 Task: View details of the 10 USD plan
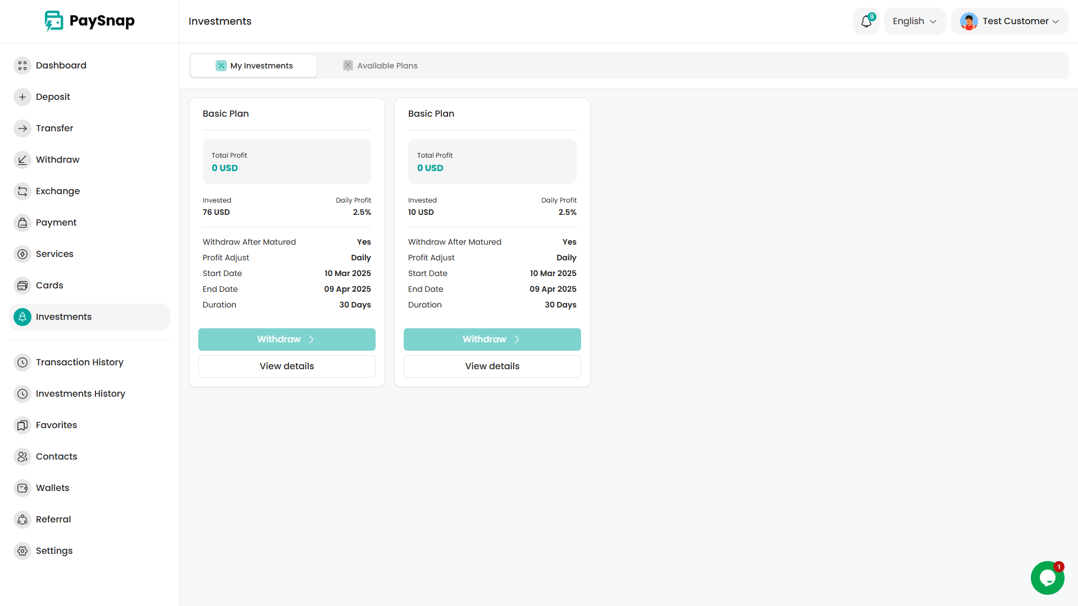click(x=492, y=366)
